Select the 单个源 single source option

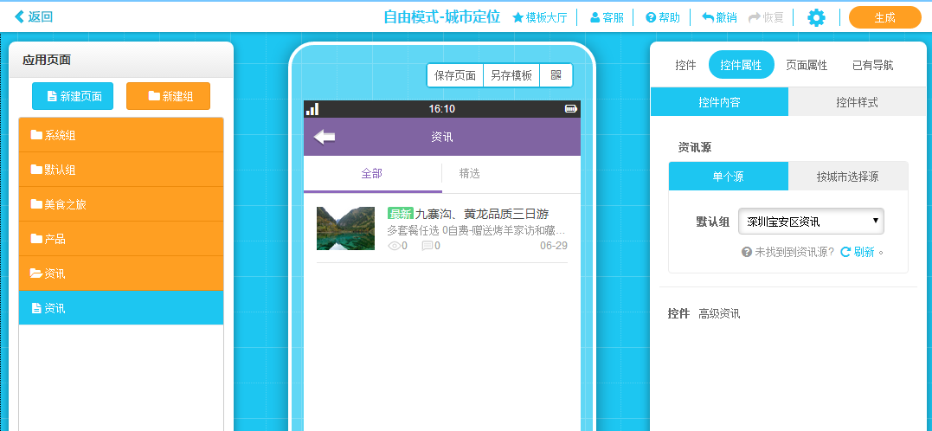click(x=728, y=177)
